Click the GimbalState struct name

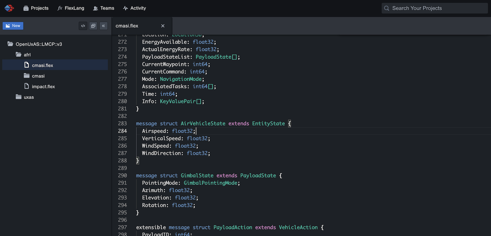(x=197, y=176)
